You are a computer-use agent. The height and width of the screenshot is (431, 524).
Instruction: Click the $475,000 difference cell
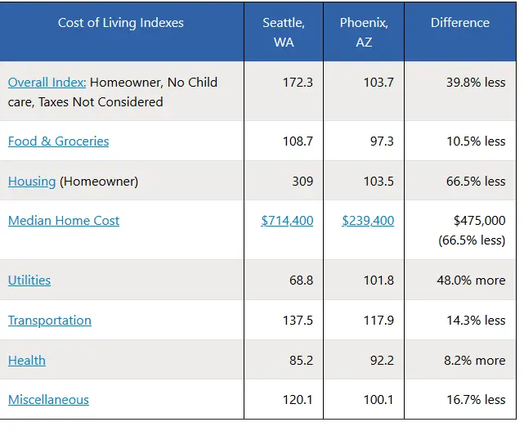coord(479,221)
